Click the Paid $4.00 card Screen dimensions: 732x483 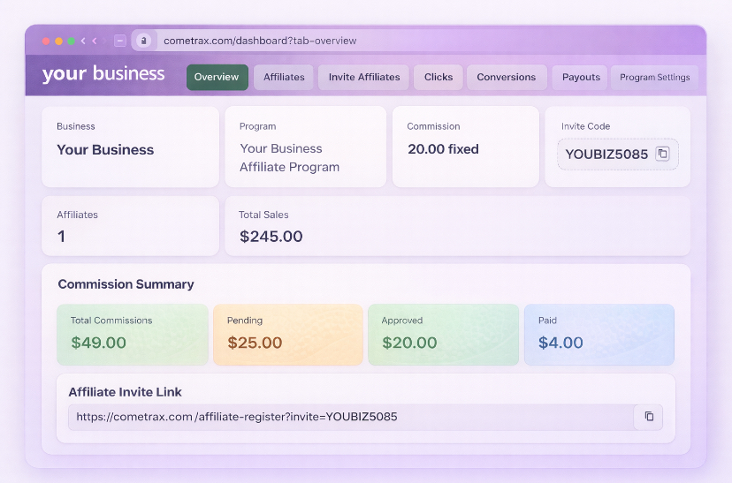coord(599,335)
